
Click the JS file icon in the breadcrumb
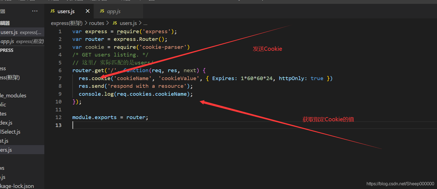coord(115,23)
